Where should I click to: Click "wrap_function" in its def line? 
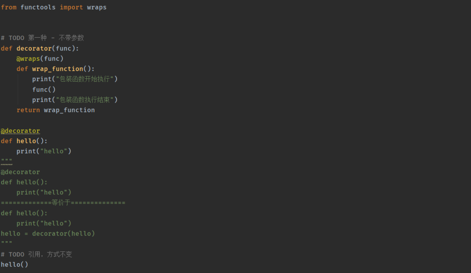tap(57, 69)
